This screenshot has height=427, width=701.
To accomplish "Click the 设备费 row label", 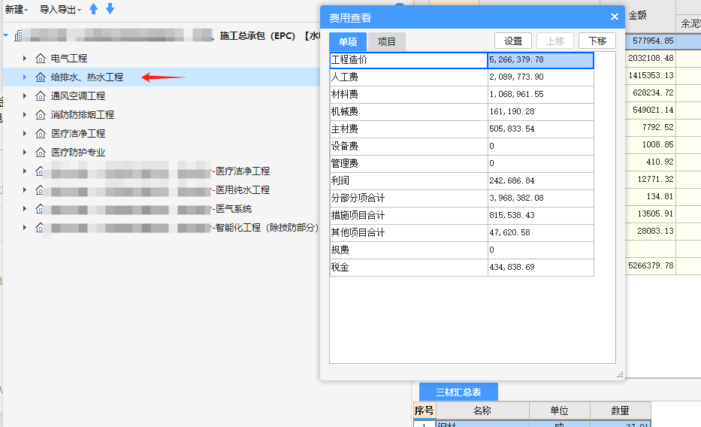I will coord(409,146).
